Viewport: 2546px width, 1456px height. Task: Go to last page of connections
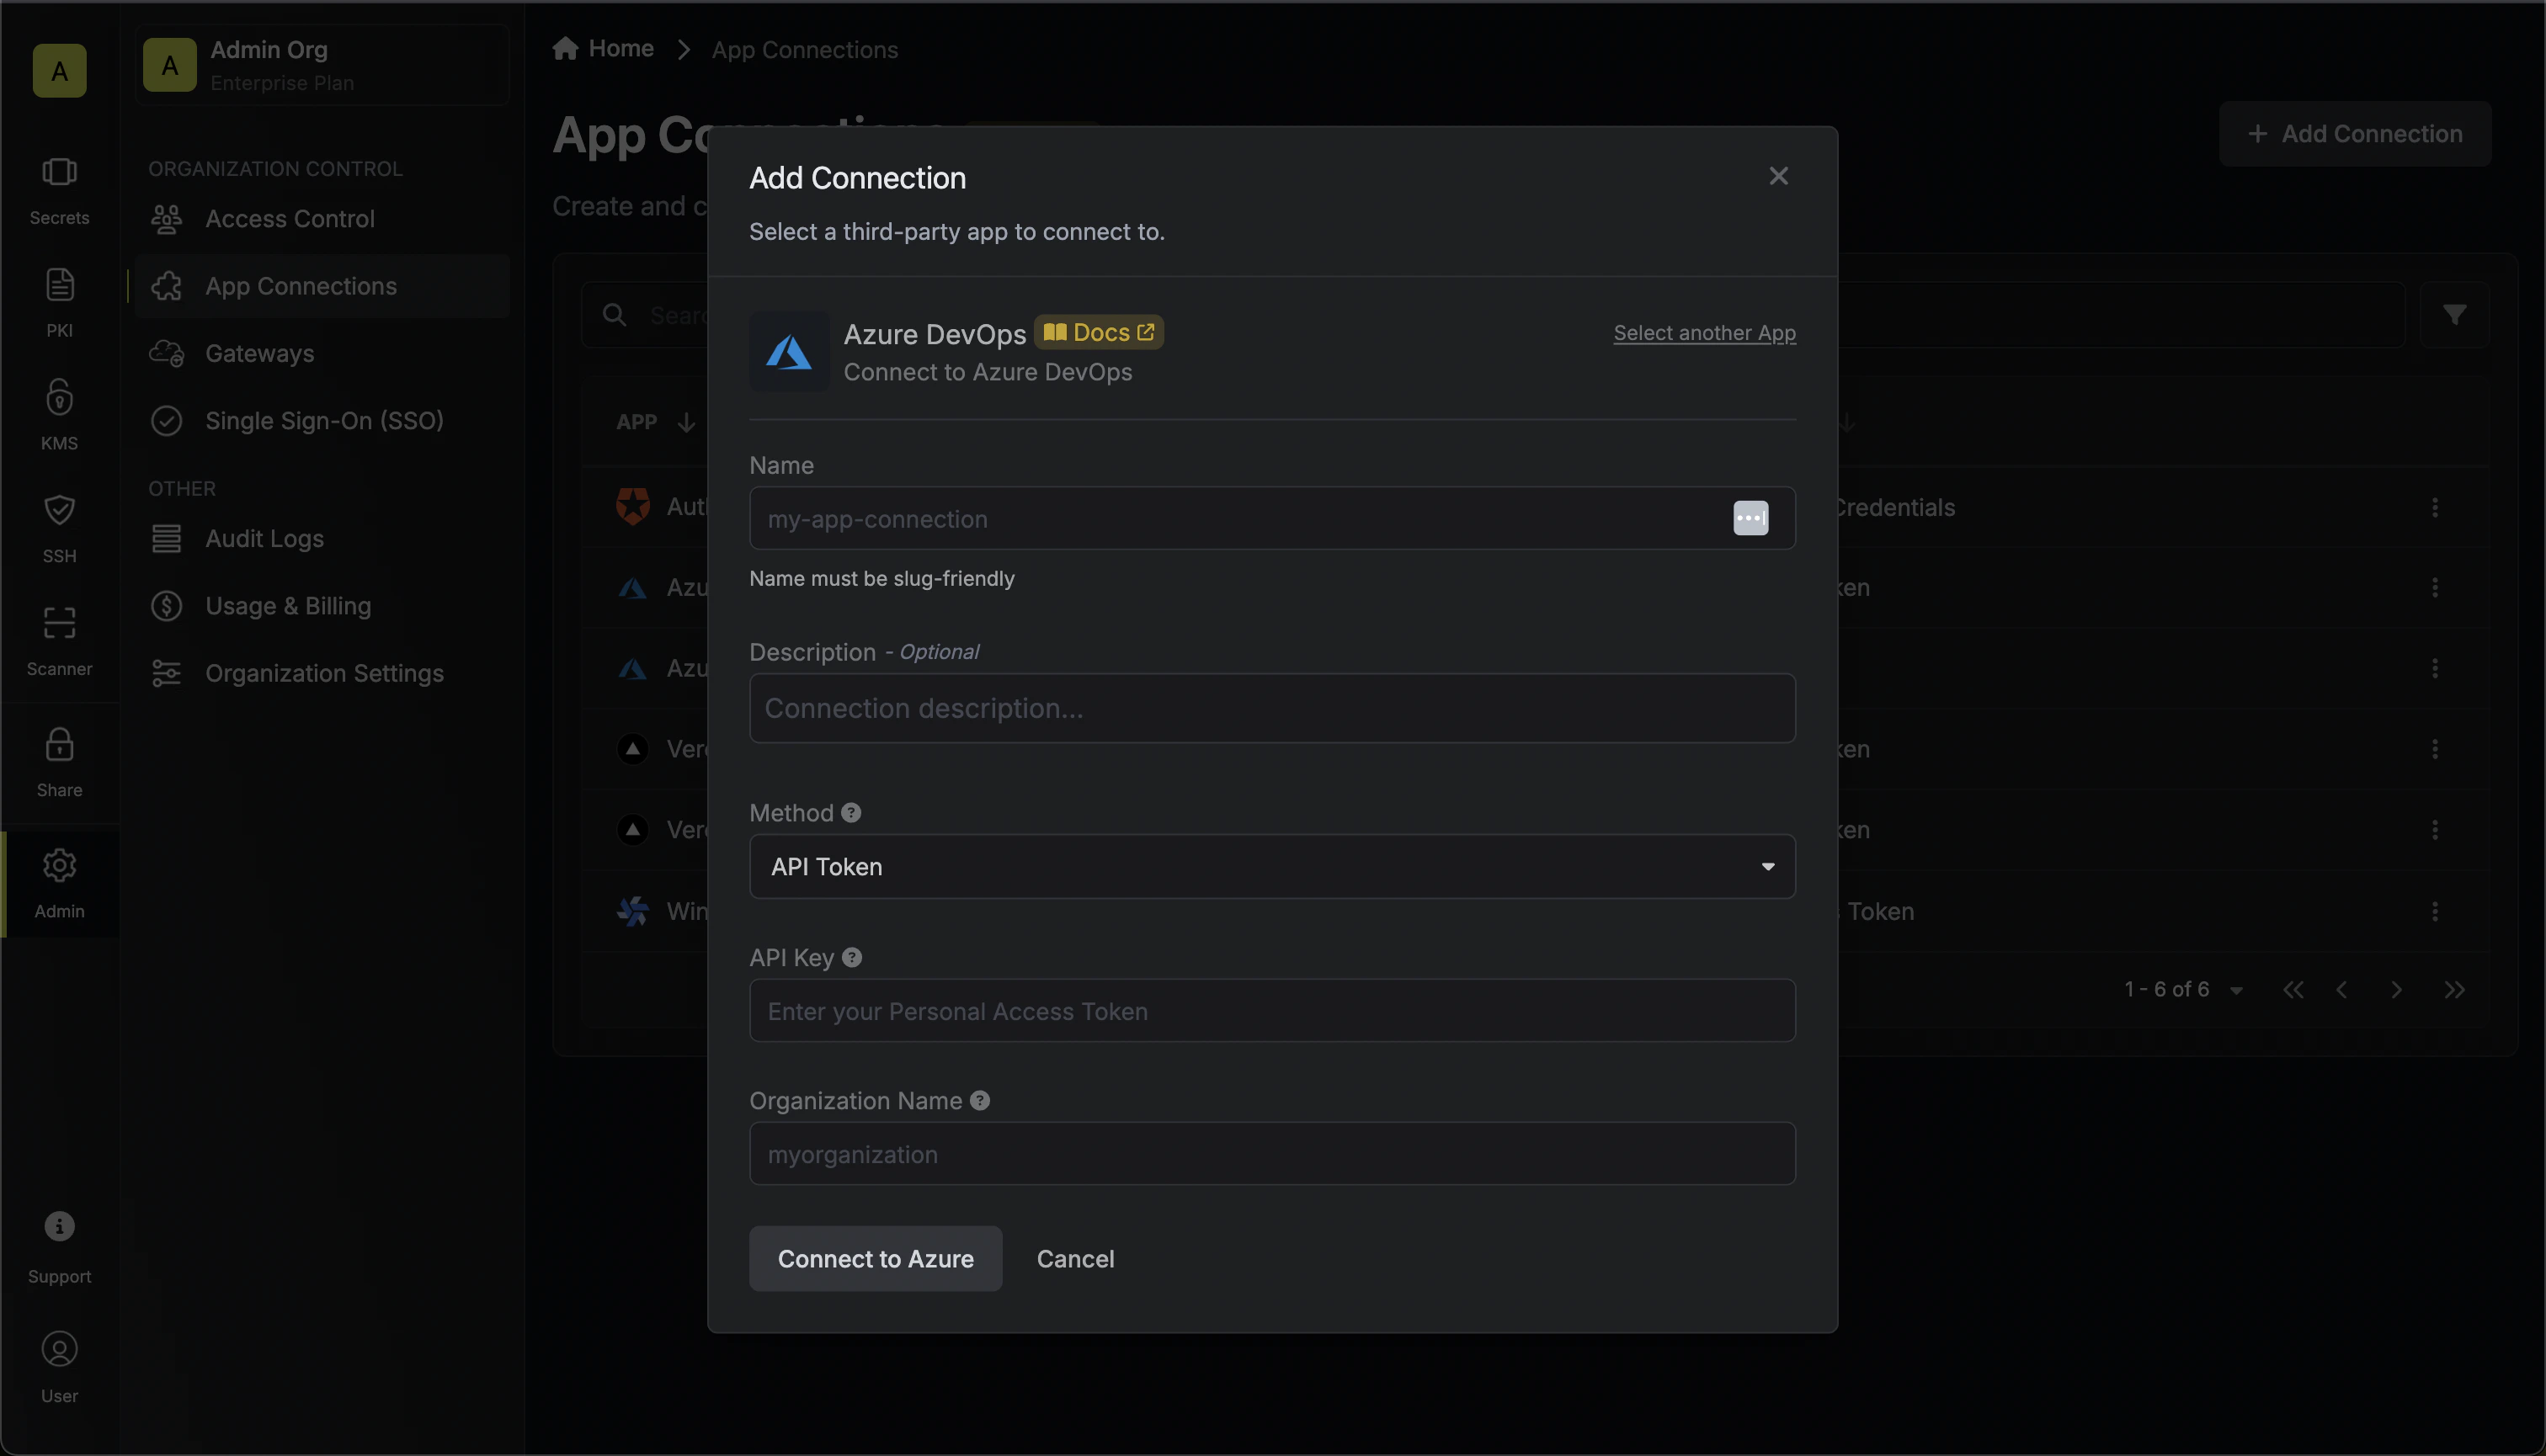2454,990
